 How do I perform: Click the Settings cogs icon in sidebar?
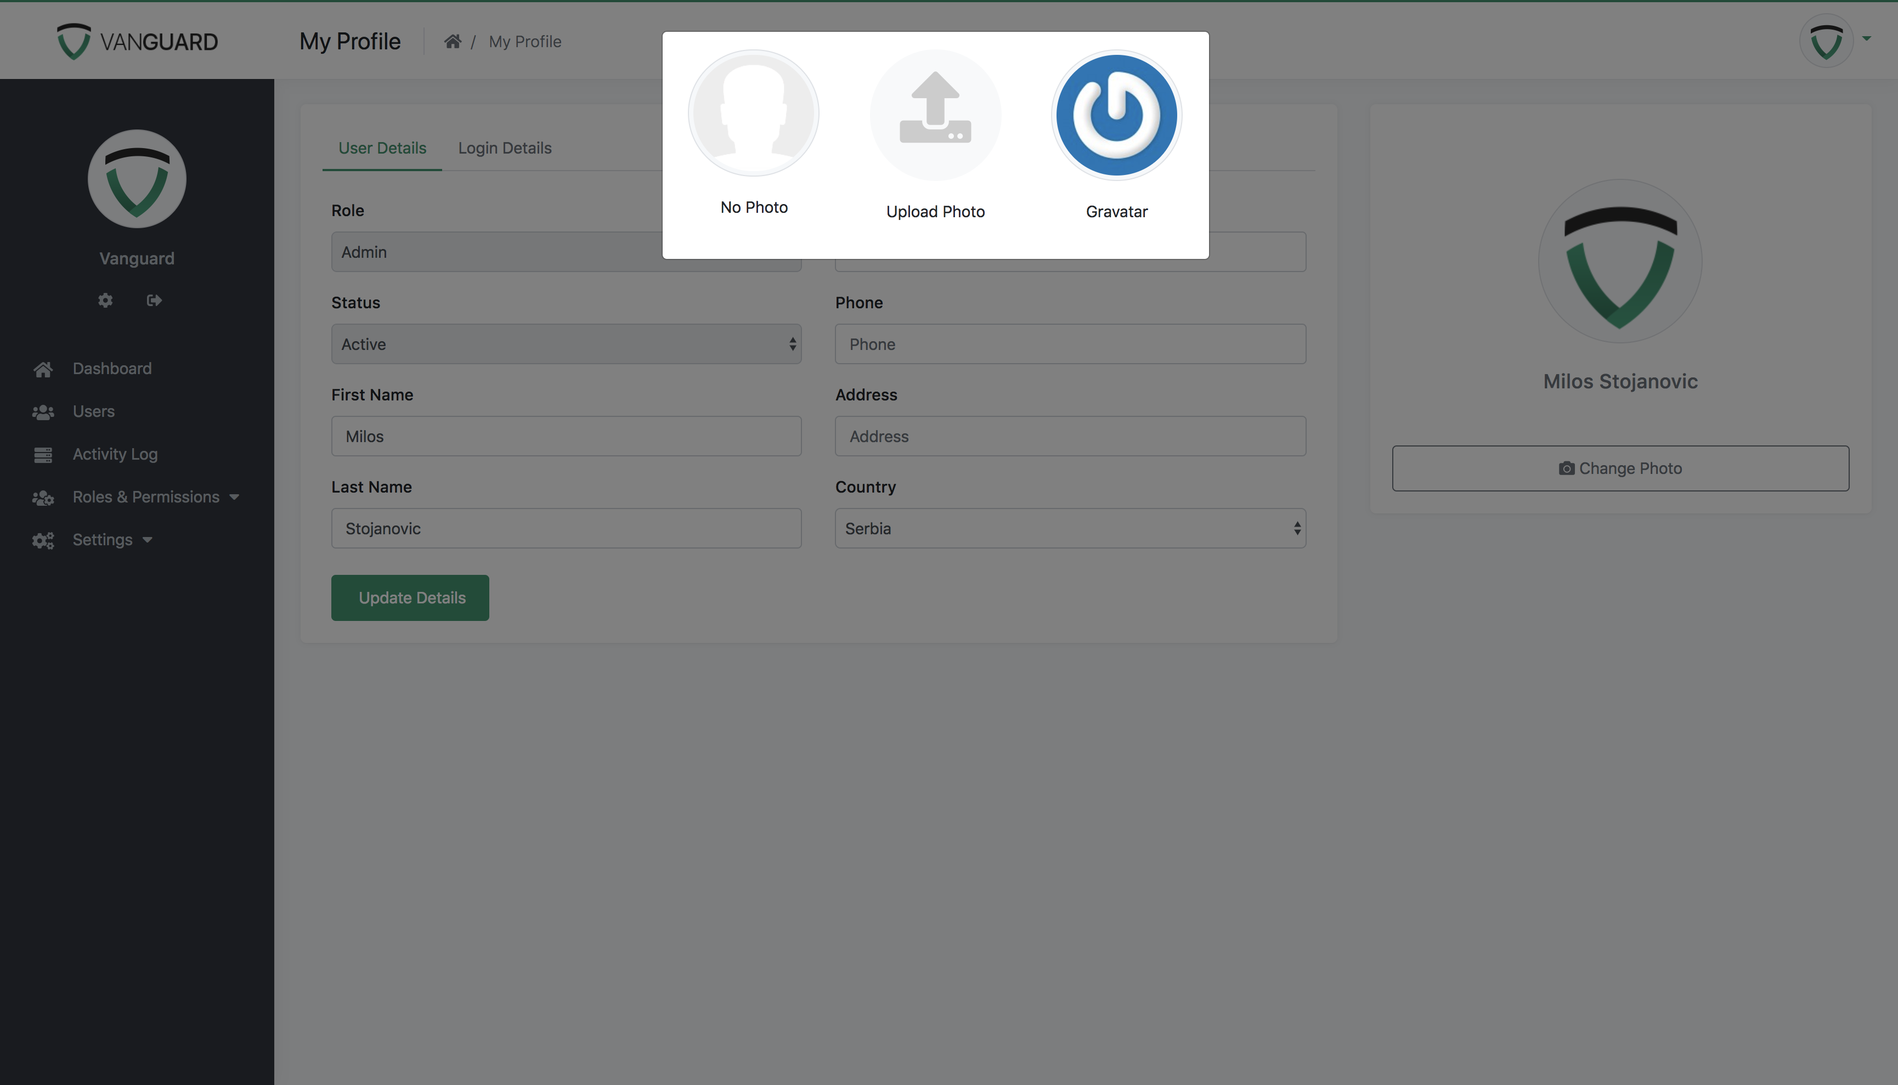[x=43, y=540]
